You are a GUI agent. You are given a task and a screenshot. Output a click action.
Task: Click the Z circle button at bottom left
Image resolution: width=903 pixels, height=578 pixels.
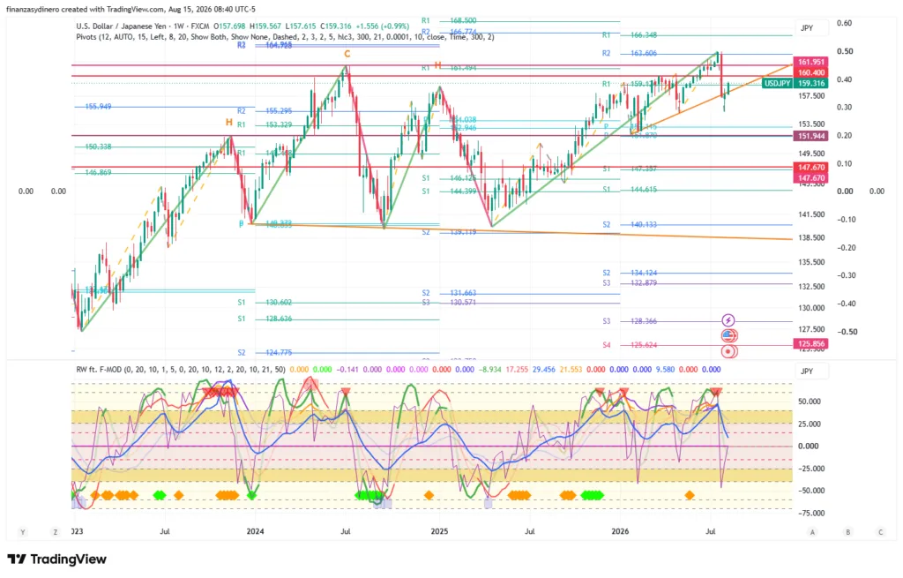[56, 532]
